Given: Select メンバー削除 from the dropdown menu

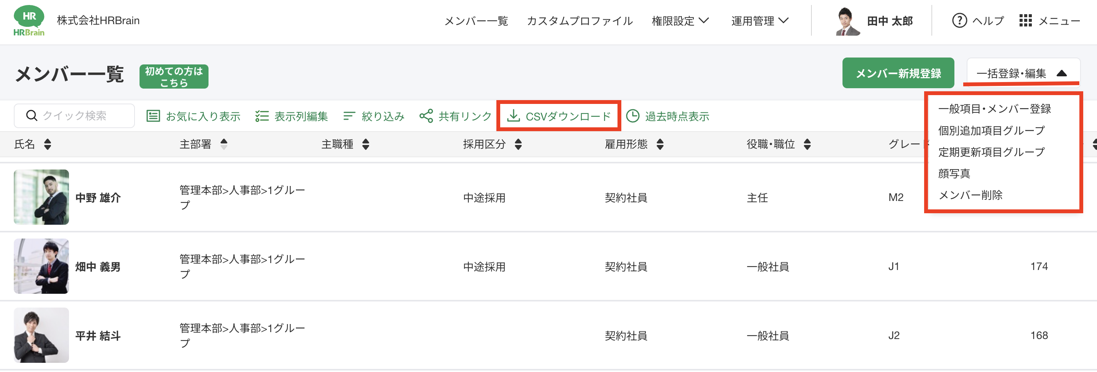Looking at the screenshot, I should [970, 195].
